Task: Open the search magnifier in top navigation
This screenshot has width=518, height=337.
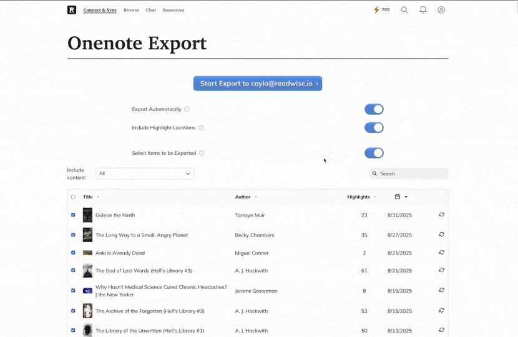Action: [x=404, y=10]
